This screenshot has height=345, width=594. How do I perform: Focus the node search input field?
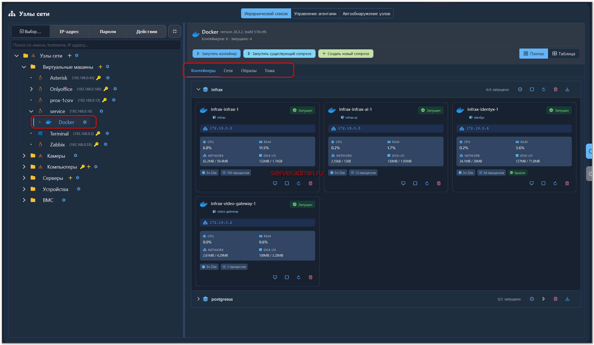click(x=95, y=45)
